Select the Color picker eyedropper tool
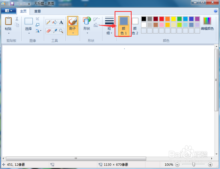Viewport: 220px width, 169px height. point(55,31)
